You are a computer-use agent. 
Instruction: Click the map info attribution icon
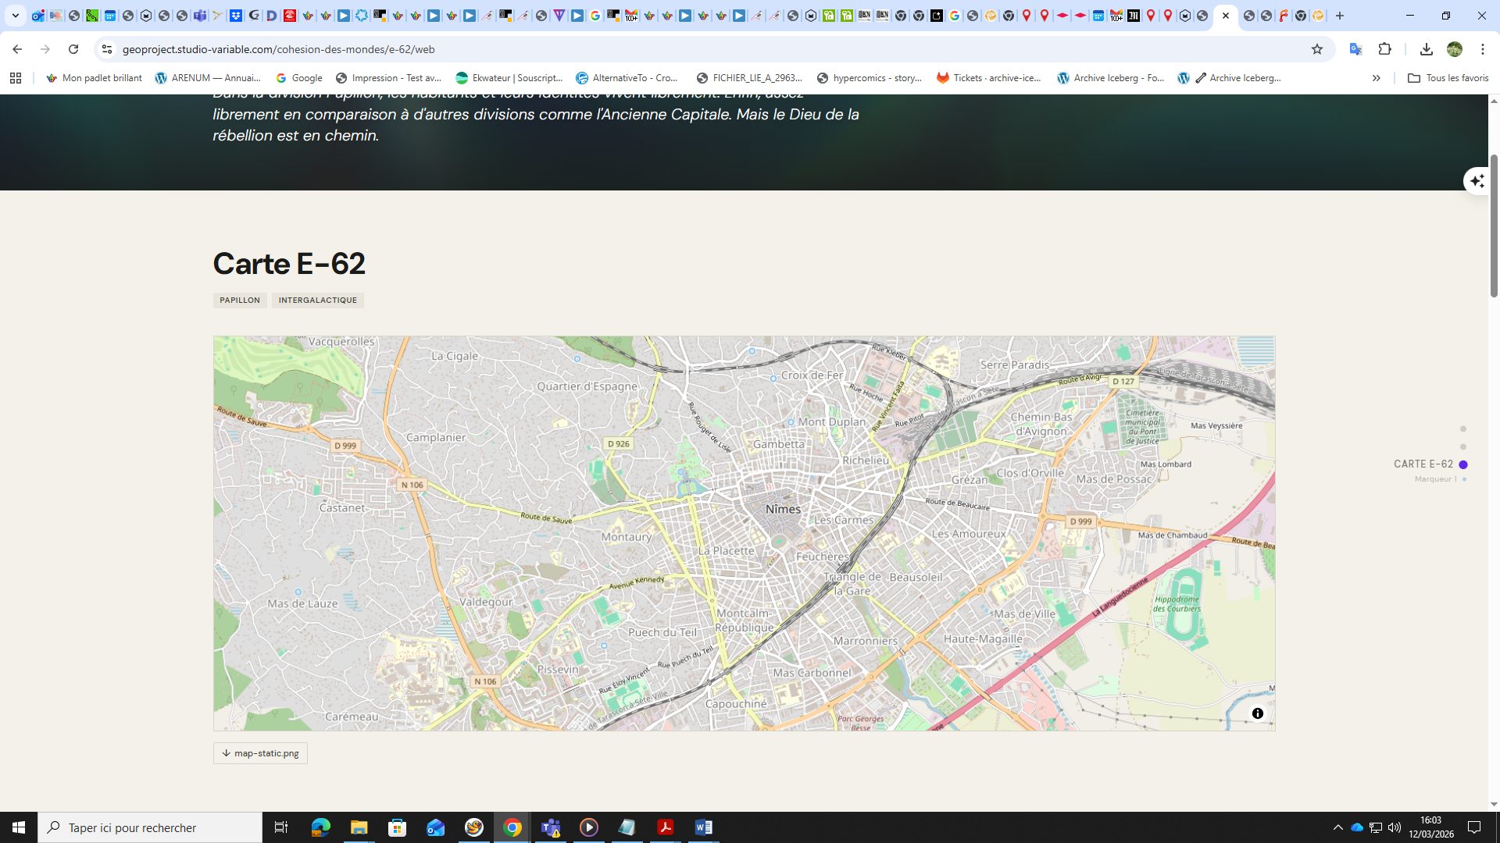[1257, 713]
